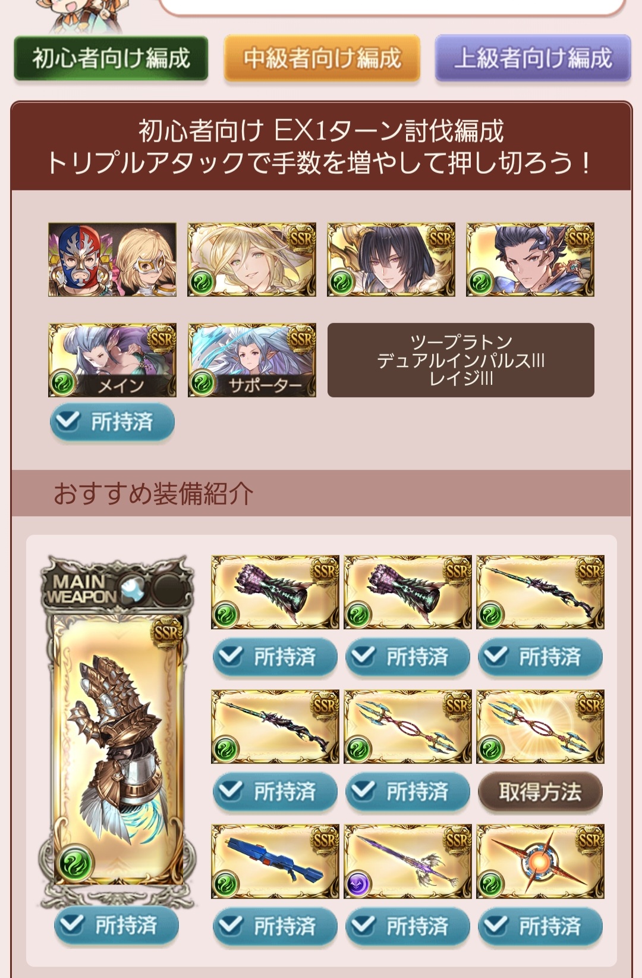This screenshot has width=642, height=978.
Task: Click 取得方法 button under glowing trident
Action: pyautogui.click(x=540, y=792)
